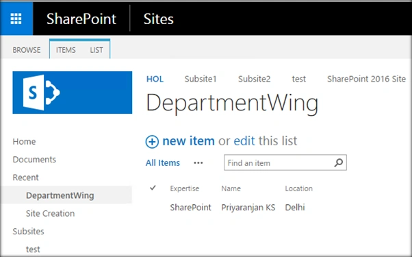Image resolution: width=412 pixels, height=257 pixels.
Task: Select DepartmentWing in left navigation
Action: [x=60, y=195]
